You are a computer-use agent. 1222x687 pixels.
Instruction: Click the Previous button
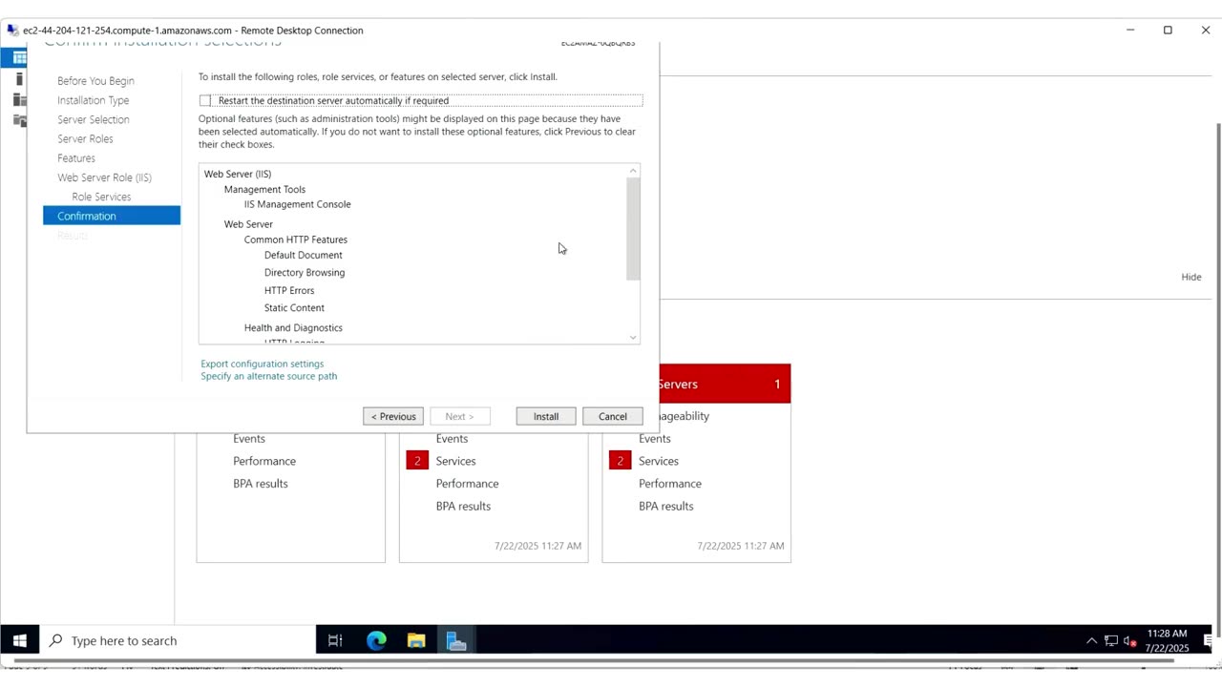[x=393, y=416]
